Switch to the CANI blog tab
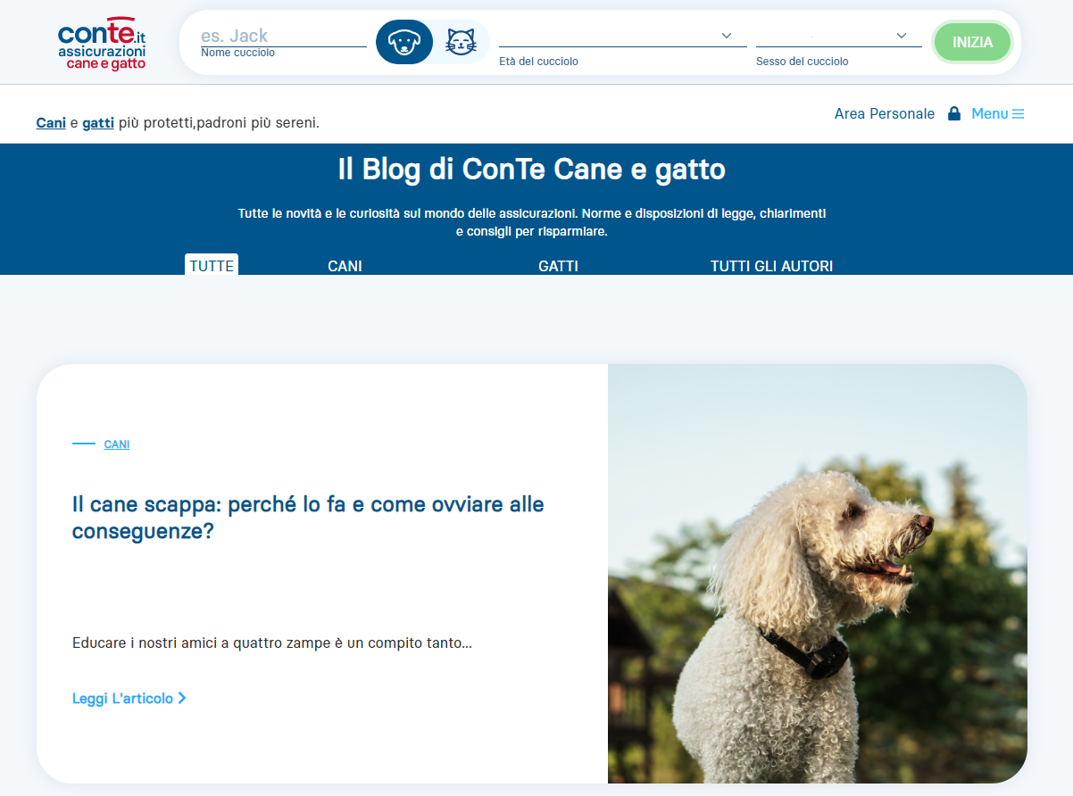Screen dimensions: 1073x796 click(345, 266)
